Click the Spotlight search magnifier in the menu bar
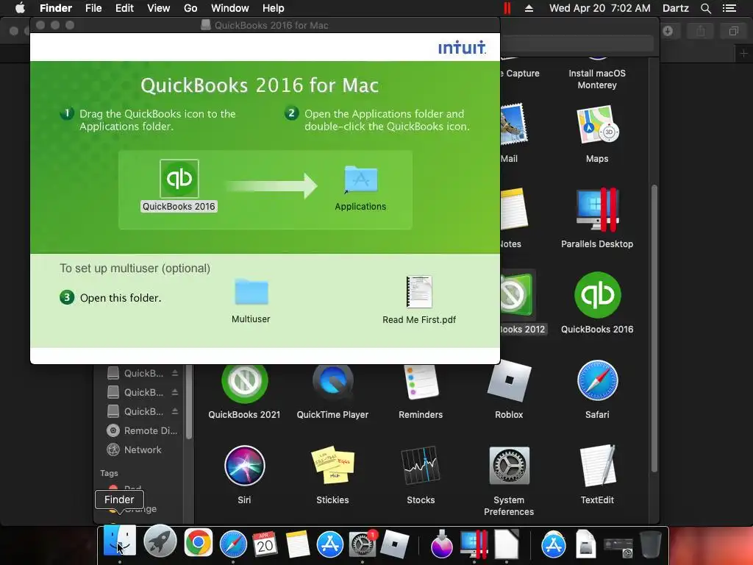Viewport: 753px width, 565px height. [706, 8]
